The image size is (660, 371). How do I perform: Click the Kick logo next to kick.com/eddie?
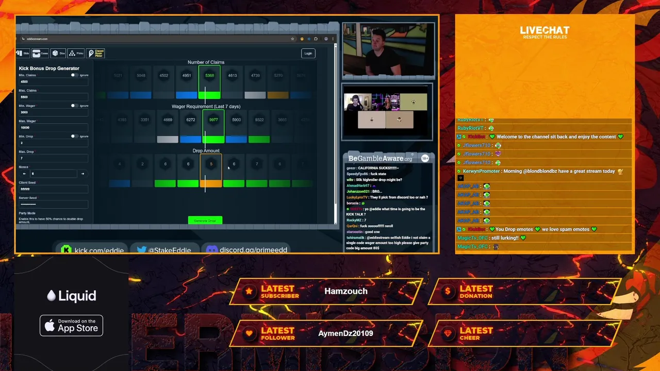pos(66,250)
